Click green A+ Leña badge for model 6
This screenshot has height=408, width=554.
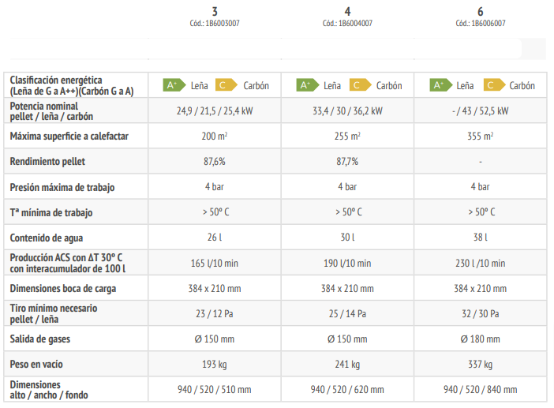coord(440,85)
